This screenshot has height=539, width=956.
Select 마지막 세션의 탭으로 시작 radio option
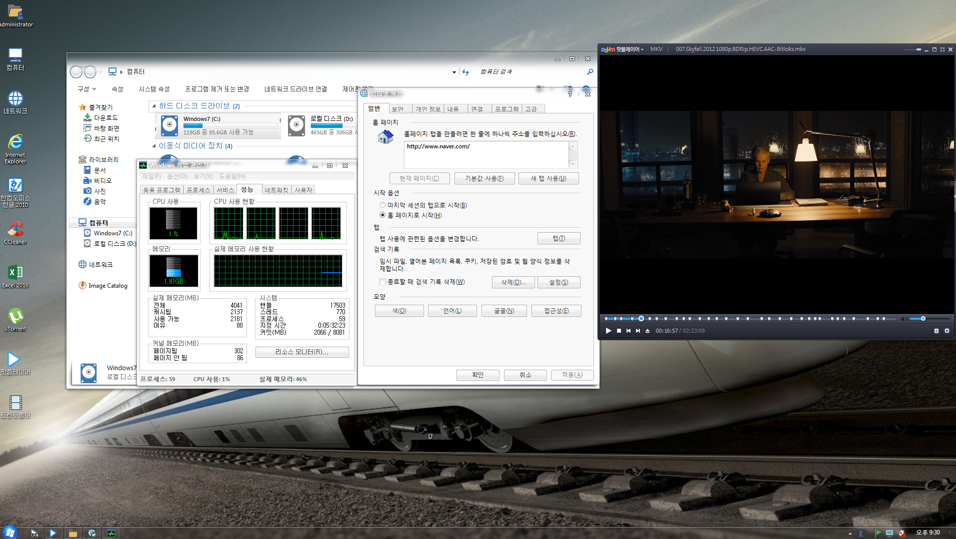[382, 205]
